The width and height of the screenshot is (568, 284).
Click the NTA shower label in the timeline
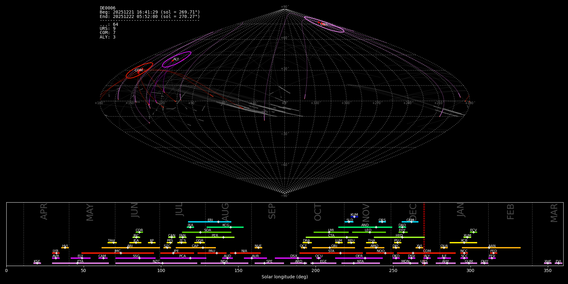tap(361, 262)
